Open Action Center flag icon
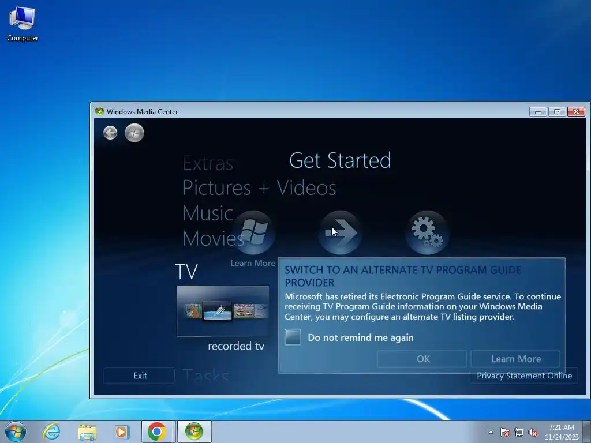Image resolution: width=591 pixels, height=443 pixels. (x=504, y=432)
